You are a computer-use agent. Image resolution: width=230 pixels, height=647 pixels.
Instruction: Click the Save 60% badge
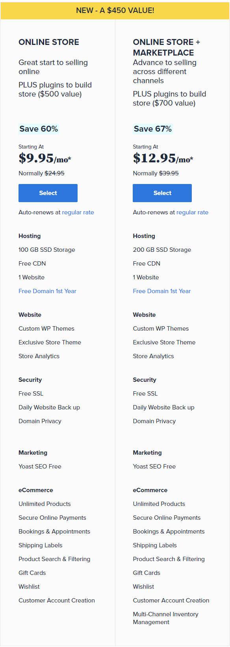pos(39,129)
